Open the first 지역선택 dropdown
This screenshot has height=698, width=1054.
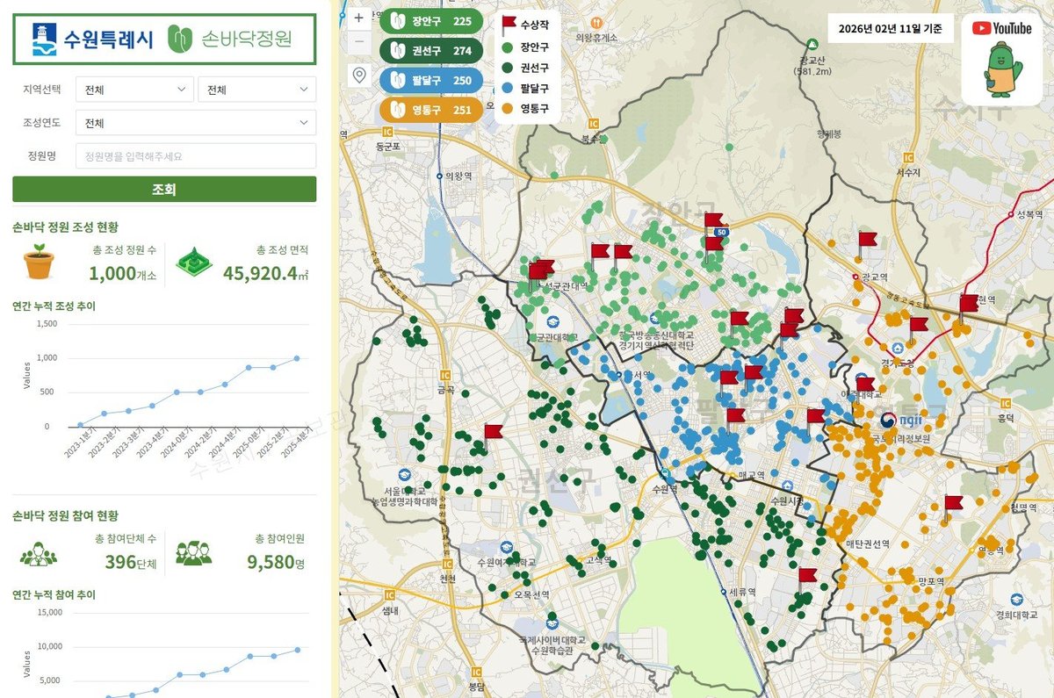click(134, 90)
